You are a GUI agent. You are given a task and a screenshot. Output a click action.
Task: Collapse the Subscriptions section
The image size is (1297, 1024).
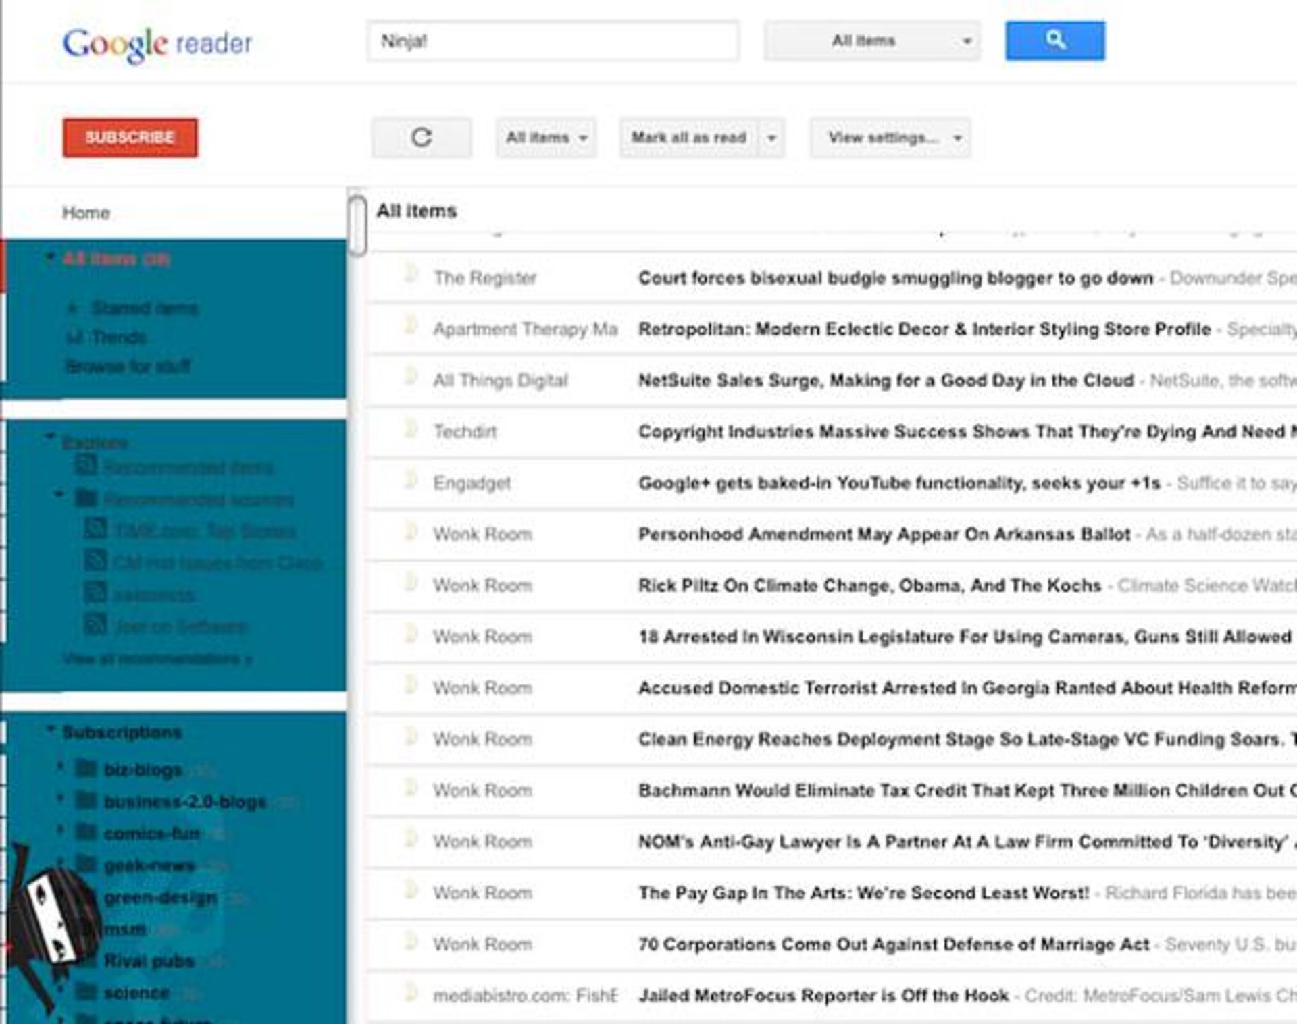(x=50, y=730)
